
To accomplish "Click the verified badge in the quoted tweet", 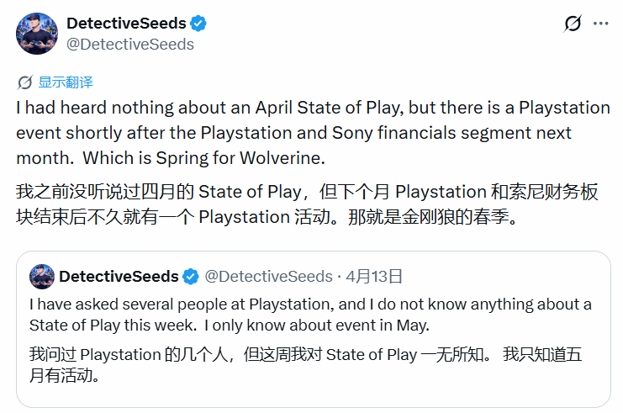I will click(191, 276).
